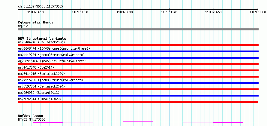Select the blue bar under esv3606474

(x=138, y=51)
